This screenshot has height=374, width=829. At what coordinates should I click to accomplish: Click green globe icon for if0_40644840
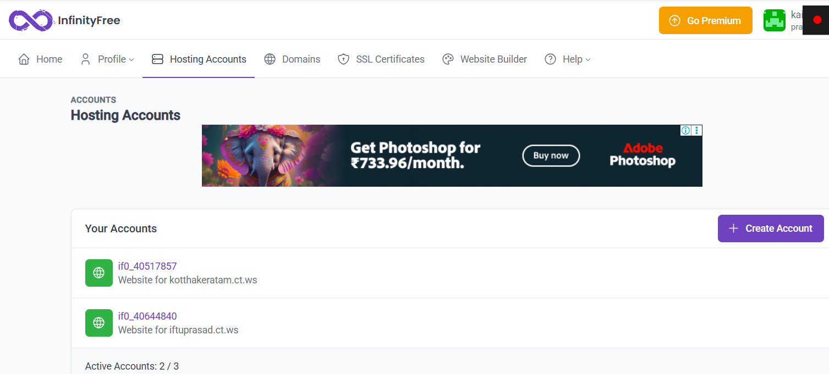99,323
